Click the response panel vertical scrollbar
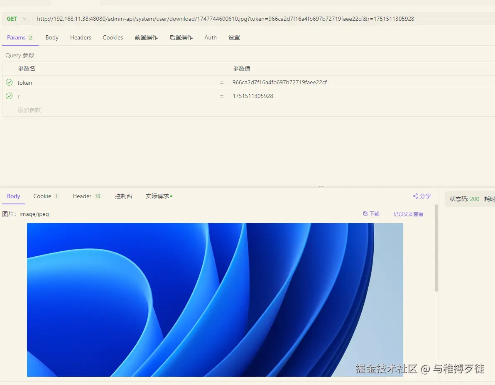Viewport: 495px width, 385px height. (436, 248)
